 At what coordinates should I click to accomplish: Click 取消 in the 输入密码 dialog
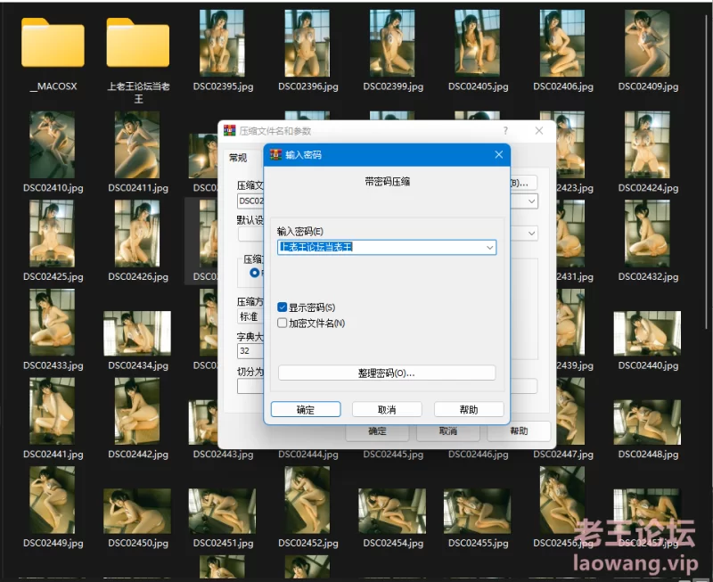387,410
